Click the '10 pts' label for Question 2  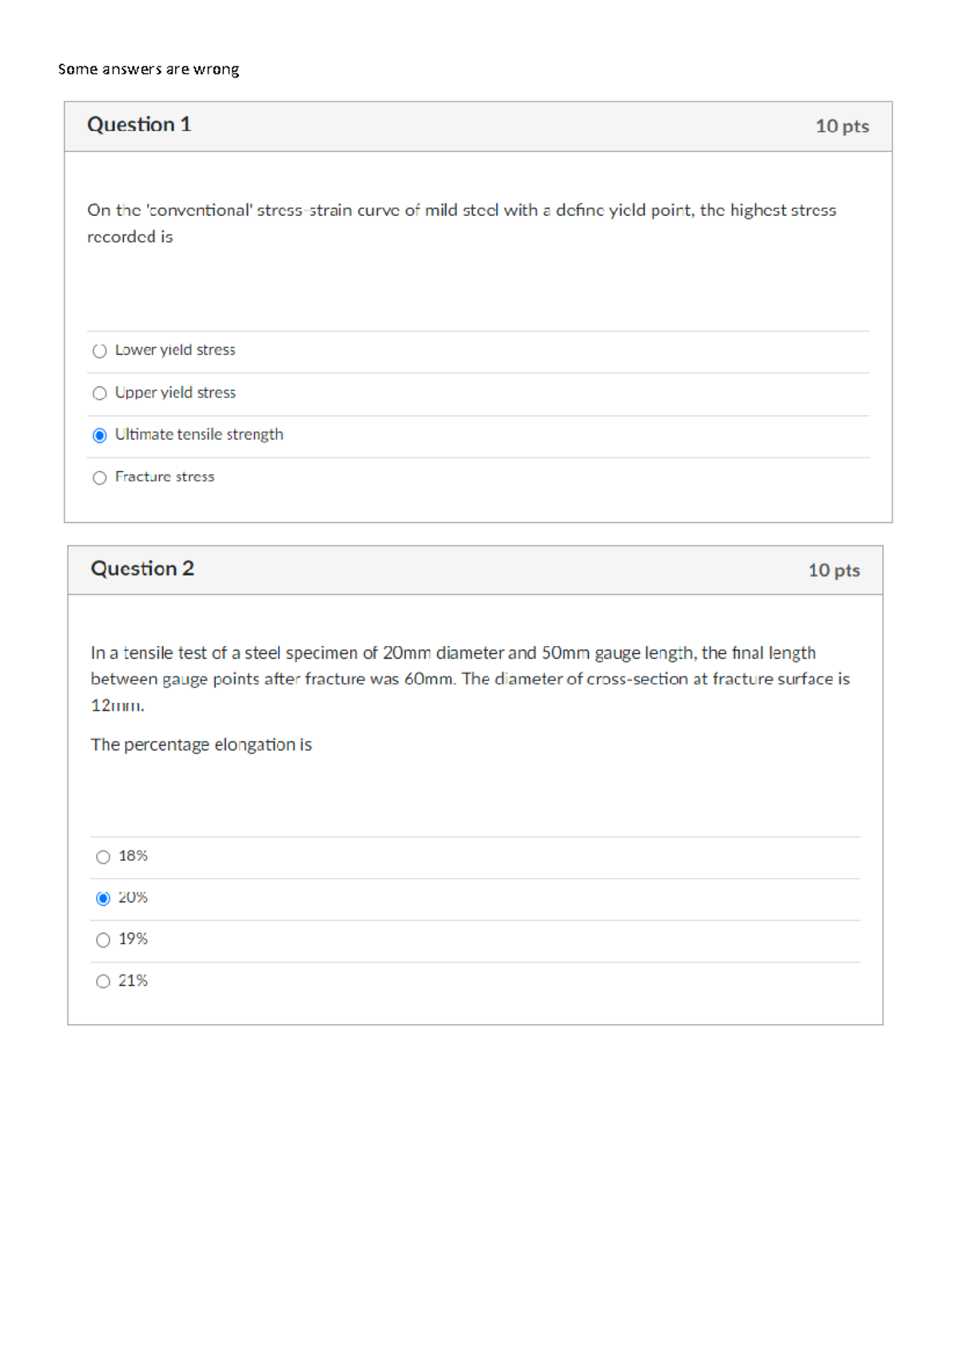click(x=834, y=571)
